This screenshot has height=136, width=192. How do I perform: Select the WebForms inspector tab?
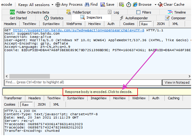(x=74, y=24)
